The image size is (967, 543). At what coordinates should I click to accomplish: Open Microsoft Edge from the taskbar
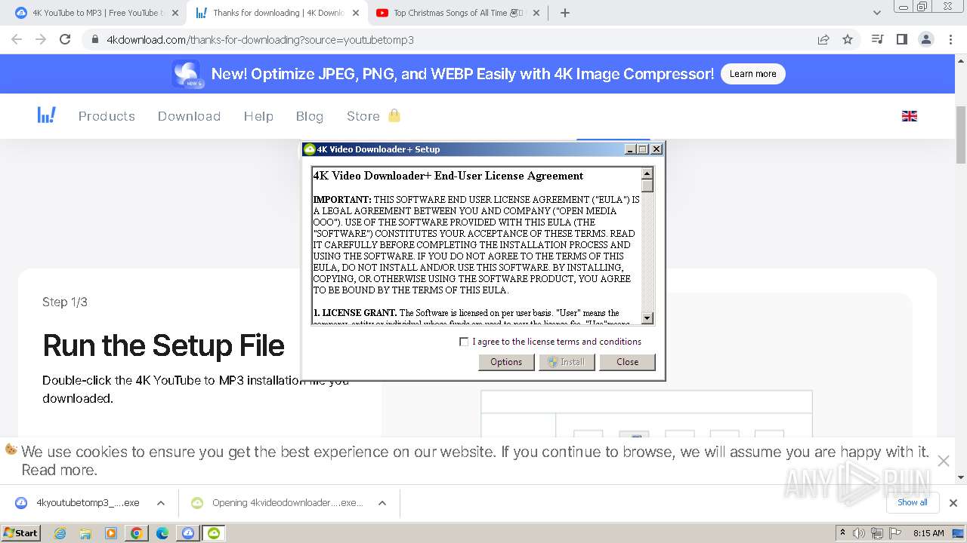click(162, 533)
